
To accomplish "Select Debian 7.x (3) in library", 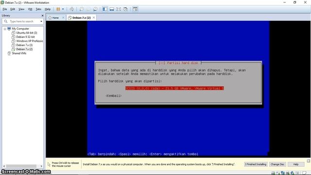I will tap(24, 45).
